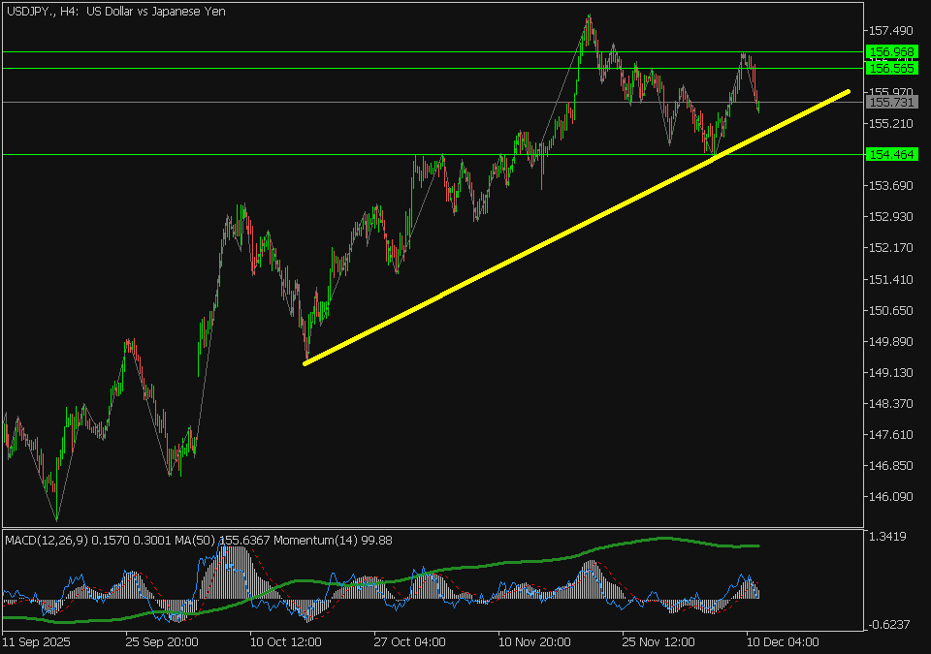Click the 10 Nov 20:00 date label
The width and height of the screenshot is (931, 654).
[x=532, y=641]
